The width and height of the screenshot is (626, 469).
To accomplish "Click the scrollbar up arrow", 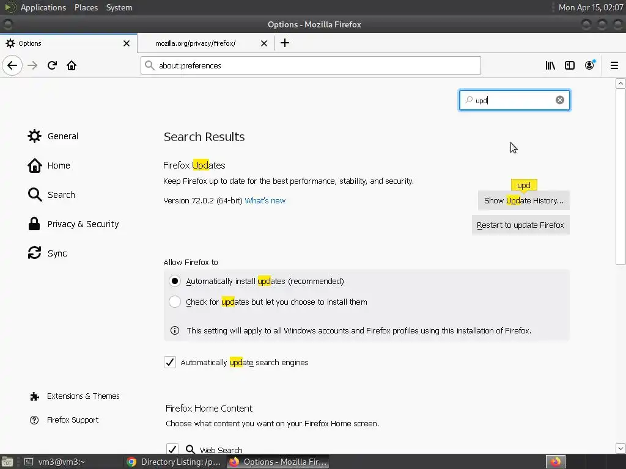I will 620,83.
